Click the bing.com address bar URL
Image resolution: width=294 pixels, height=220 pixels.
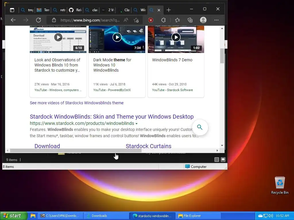pyautogui.click(x=90, y=20)
